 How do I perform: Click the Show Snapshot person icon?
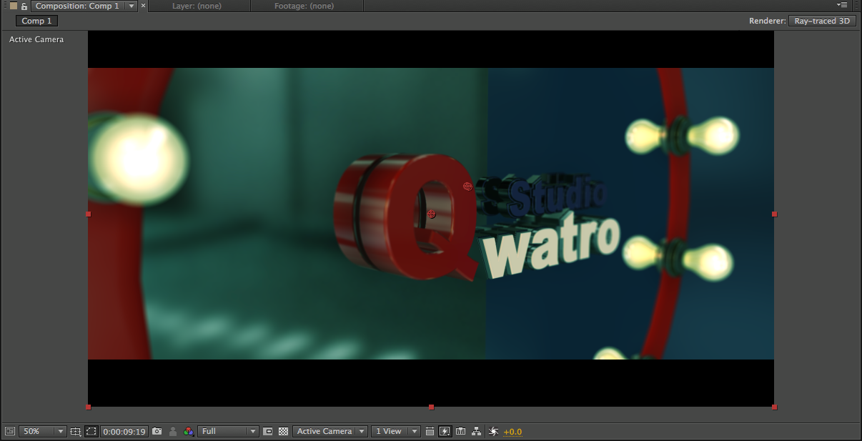pos(173,432)
